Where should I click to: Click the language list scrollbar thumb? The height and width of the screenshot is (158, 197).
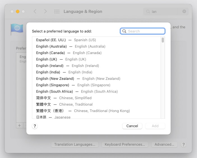[x=163, y=40]
